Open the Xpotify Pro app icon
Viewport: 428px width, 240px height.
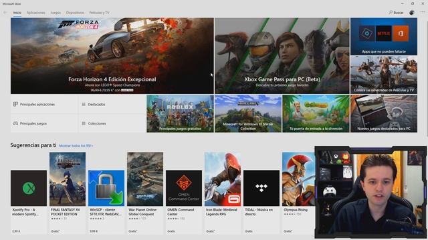click(29, 188)
